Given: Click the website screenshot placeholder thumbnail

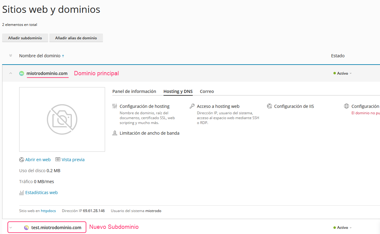Looking at the screenshot, I should [62, 119].
